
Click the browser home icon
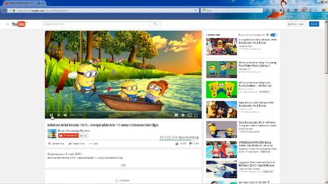tap(288, 10)
